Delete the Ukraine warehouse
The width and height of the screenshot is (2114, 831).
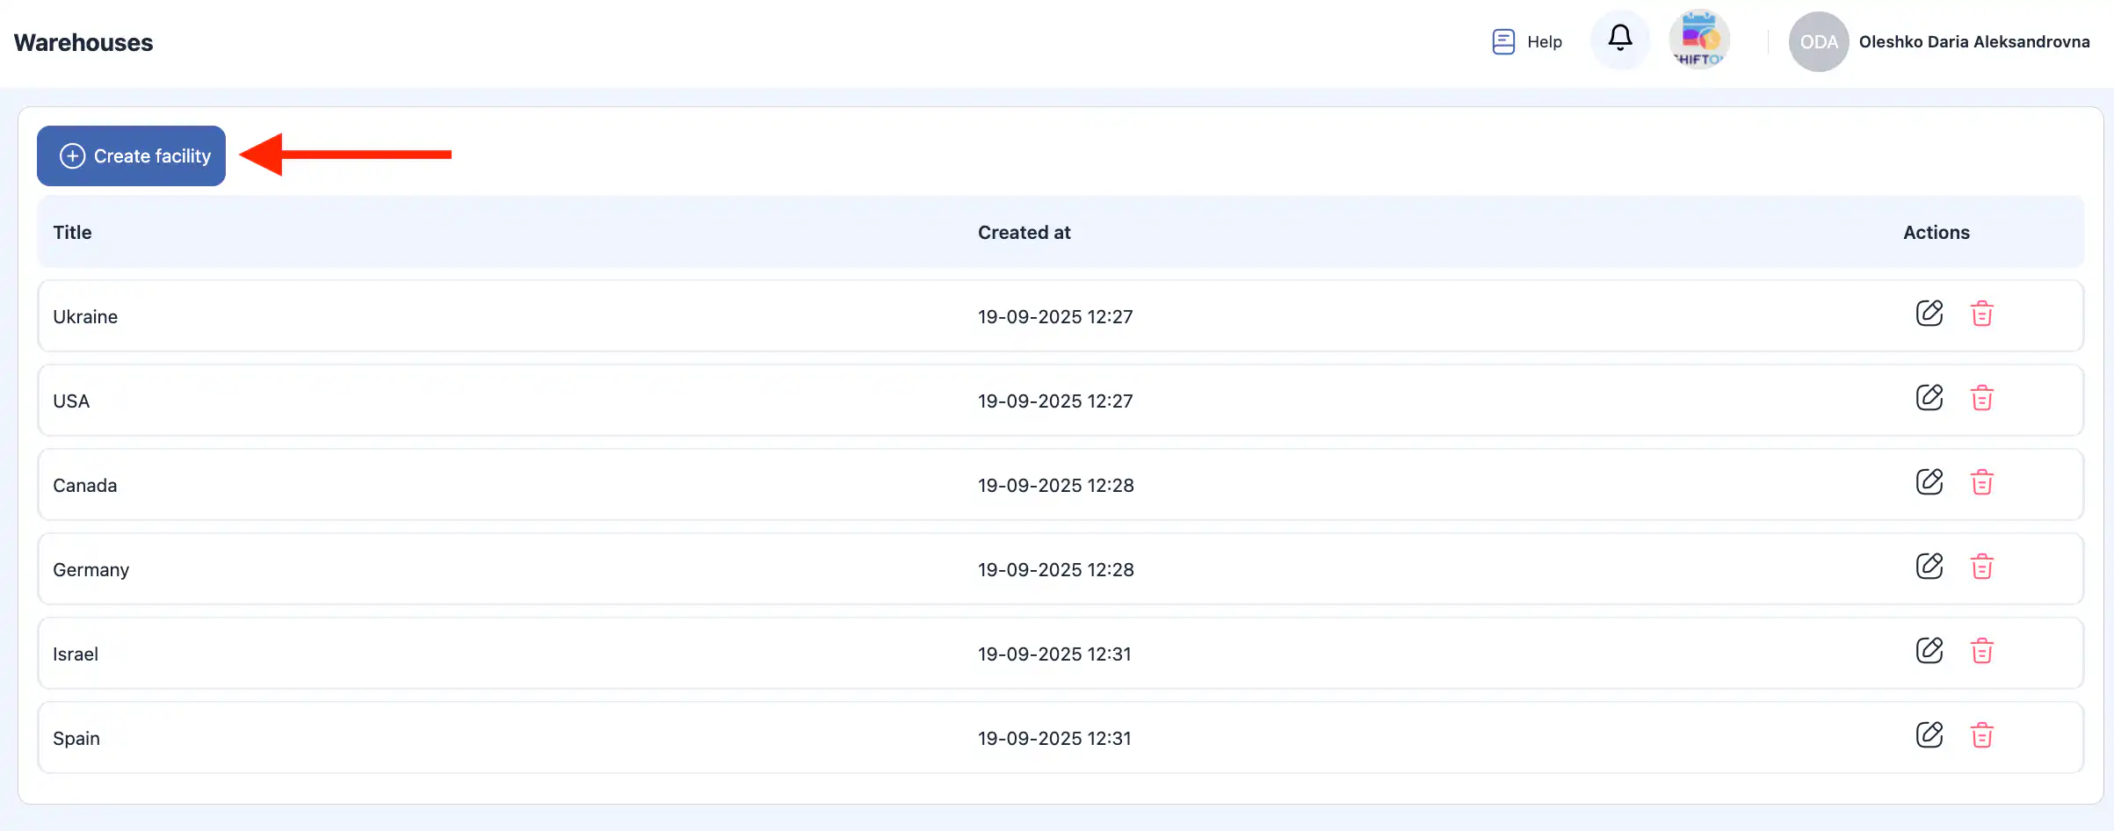[x=1981, y=314]
